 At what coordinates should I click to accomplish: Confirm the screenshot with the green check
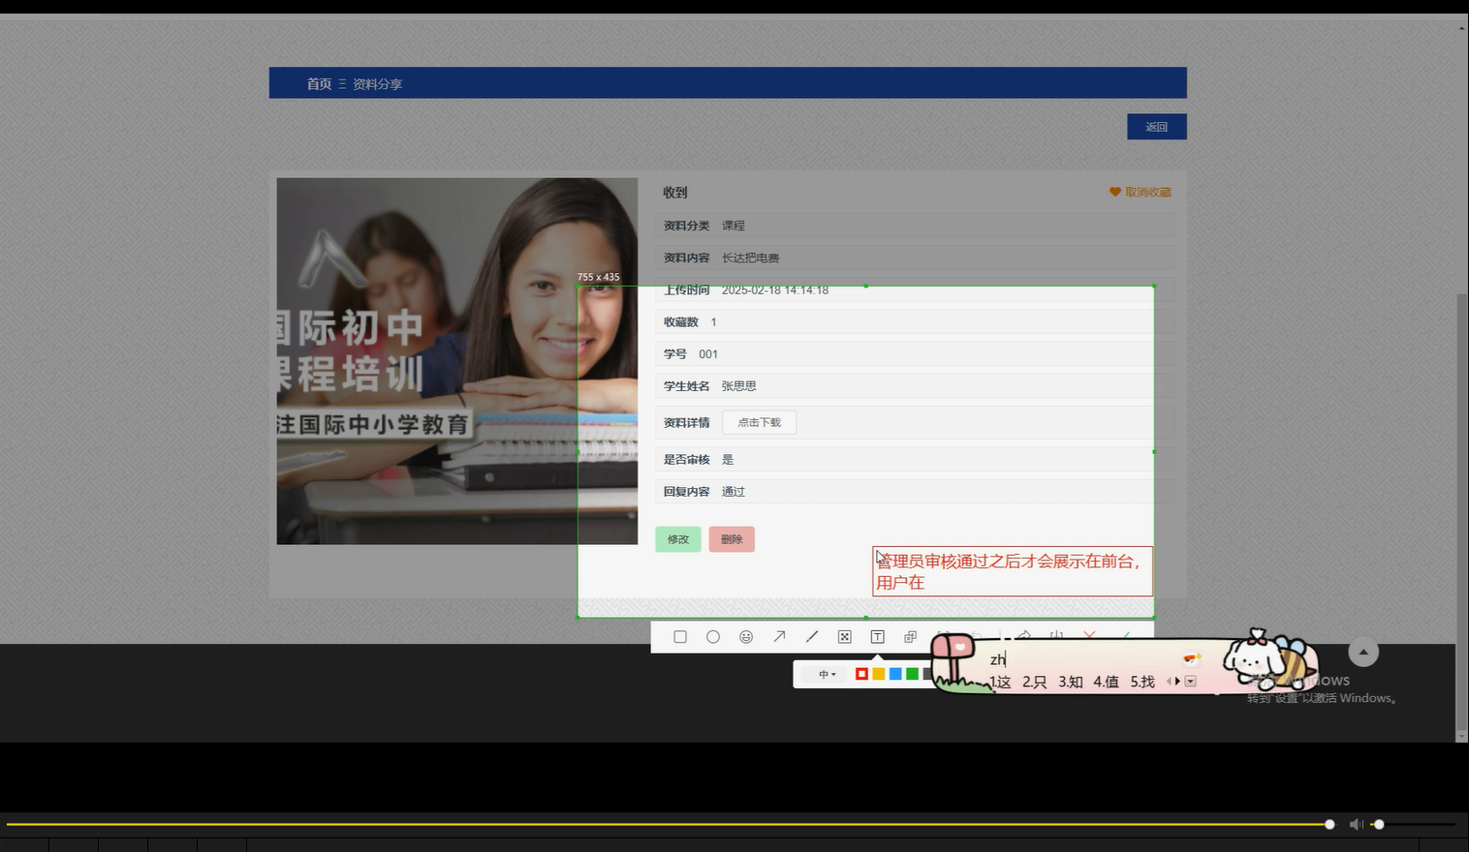point(1126,636)
